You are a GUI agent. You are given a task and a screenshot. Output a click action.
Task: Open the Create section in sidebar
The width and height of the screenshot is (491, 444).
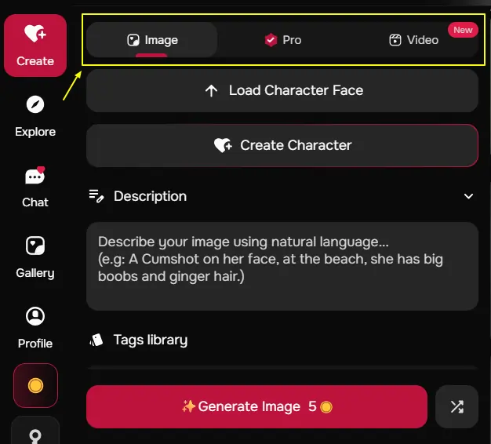click(35, 45)
